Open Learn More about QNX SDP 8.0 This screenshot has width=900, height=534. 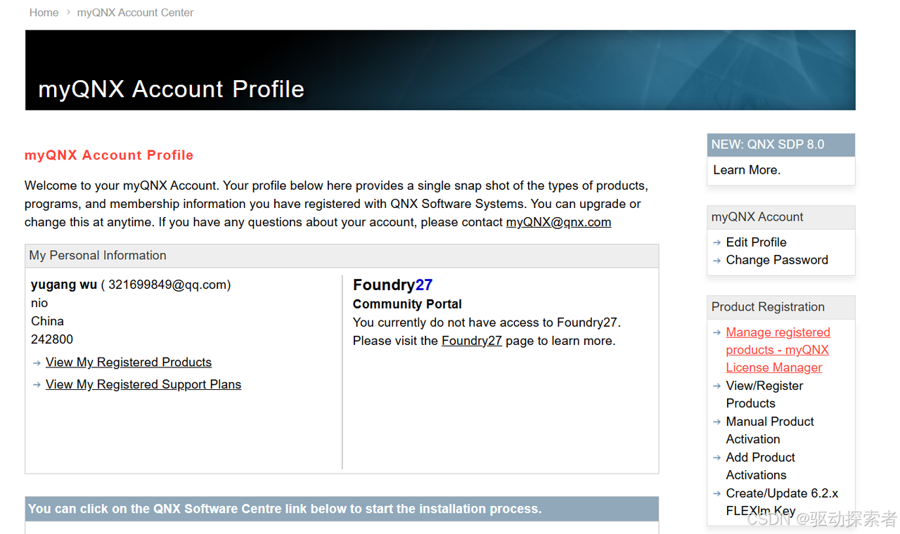click(747, 170)
